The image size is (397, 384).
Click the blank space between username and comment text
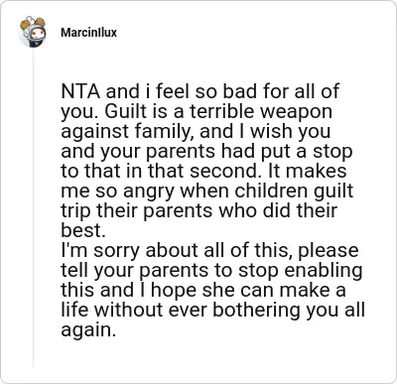click(x=211, y=62)
